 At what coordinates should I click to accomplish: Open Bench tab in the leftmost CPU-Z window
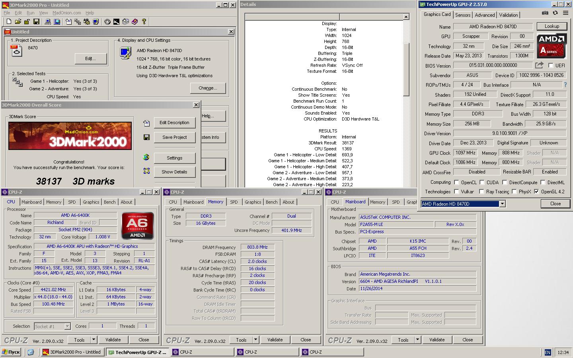tap(110, 202)
